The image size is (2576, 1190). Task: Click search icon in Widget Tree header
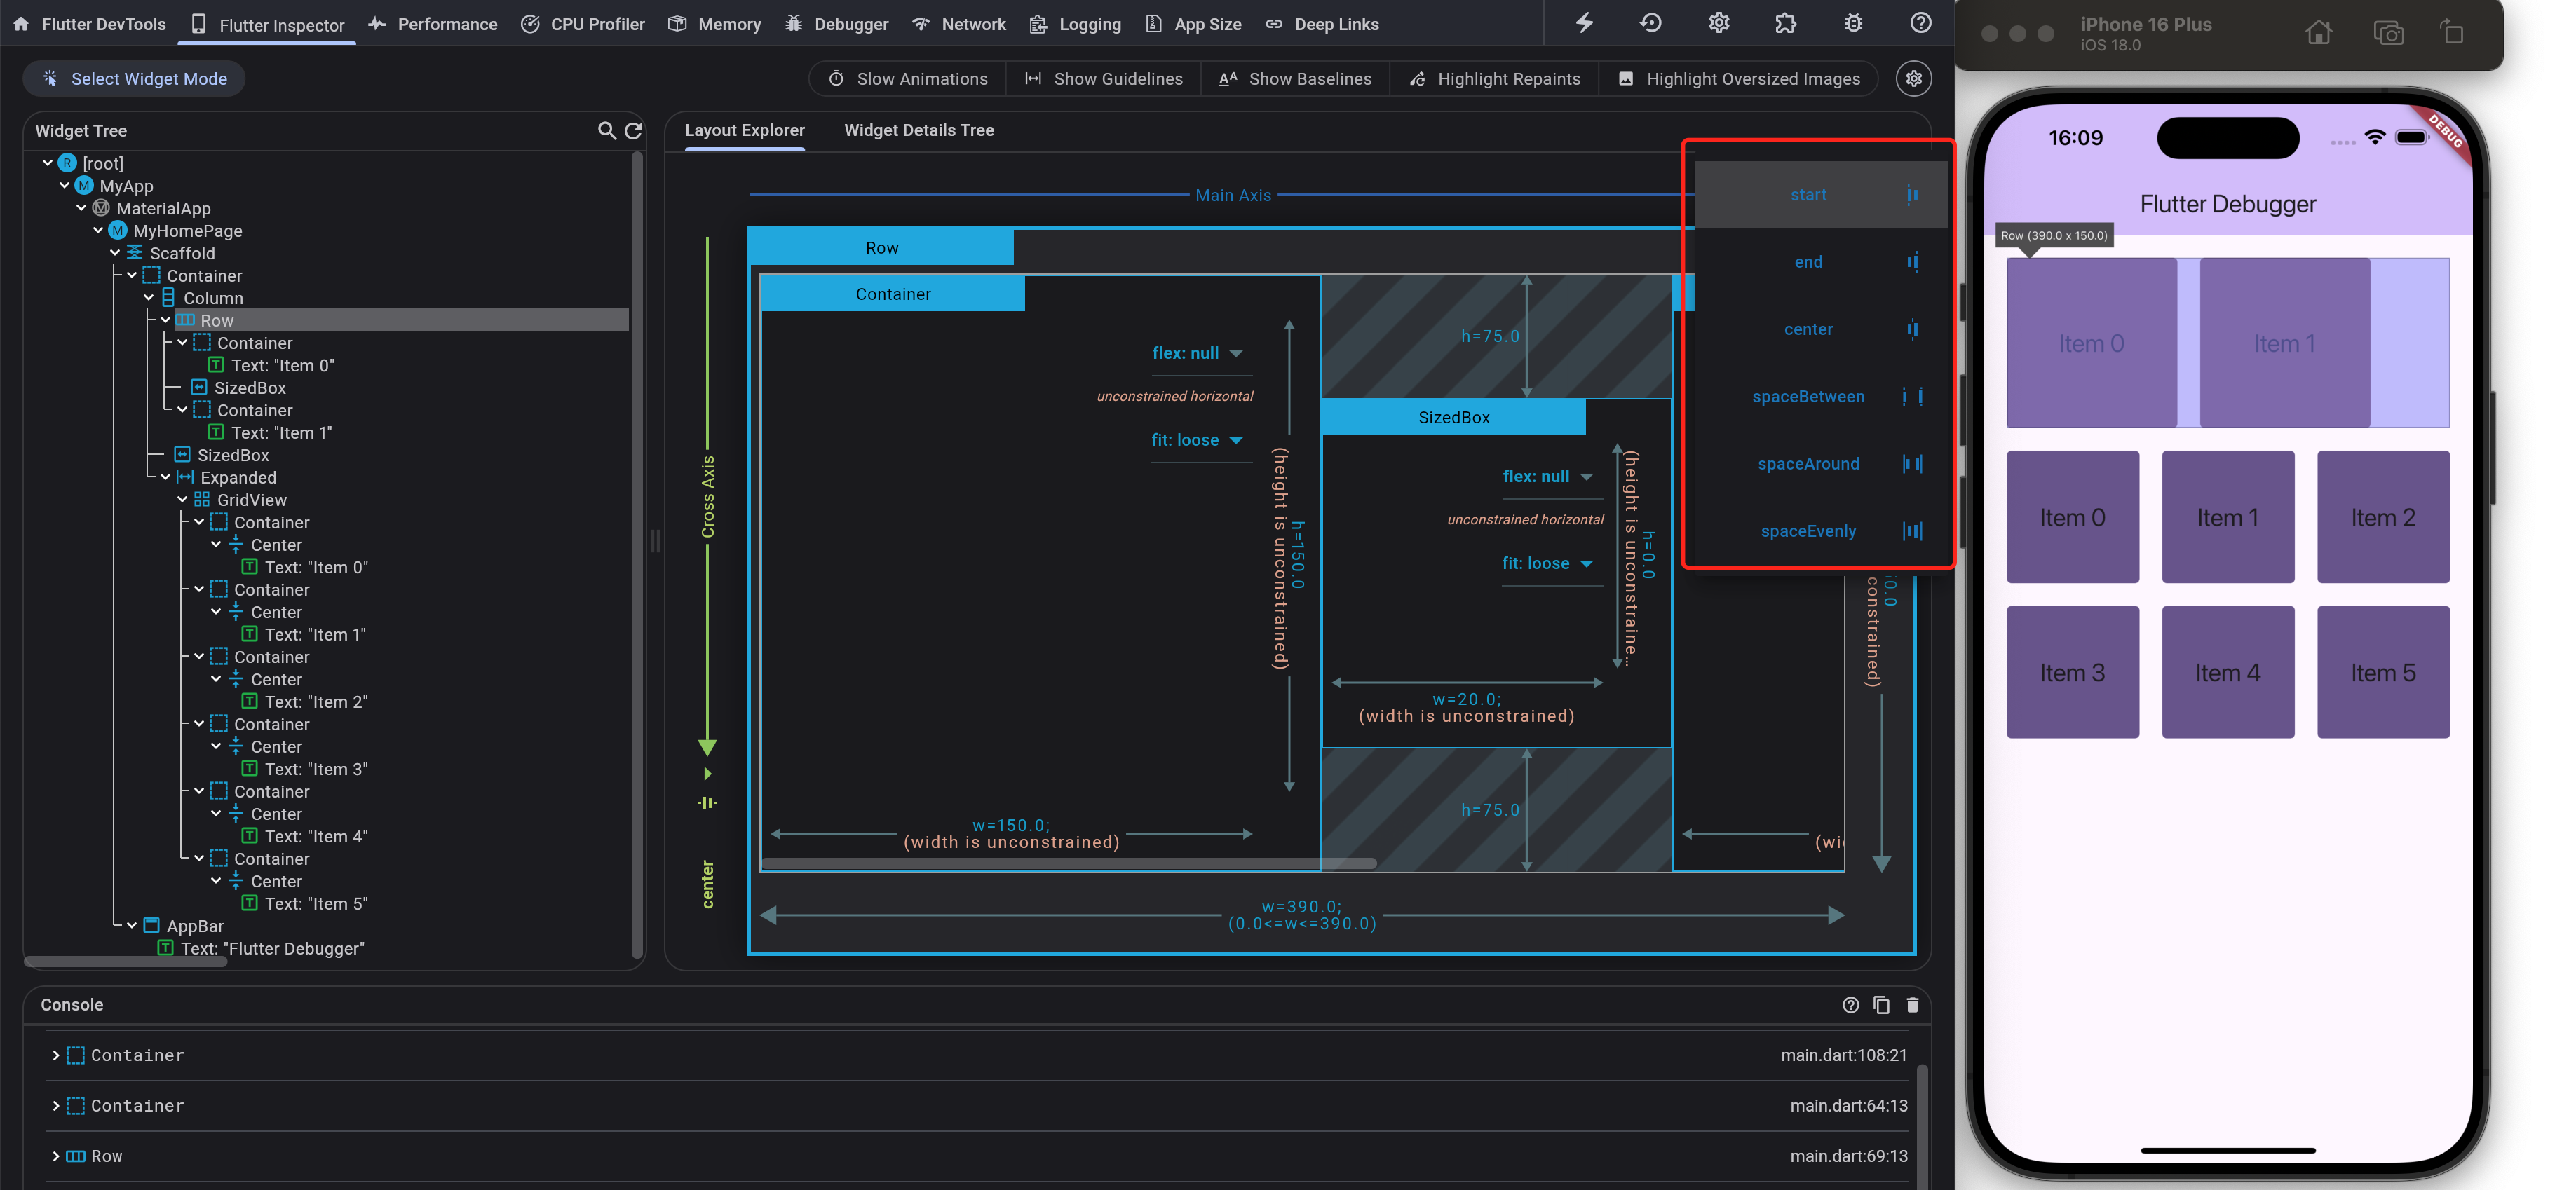[x=606, y=130]
